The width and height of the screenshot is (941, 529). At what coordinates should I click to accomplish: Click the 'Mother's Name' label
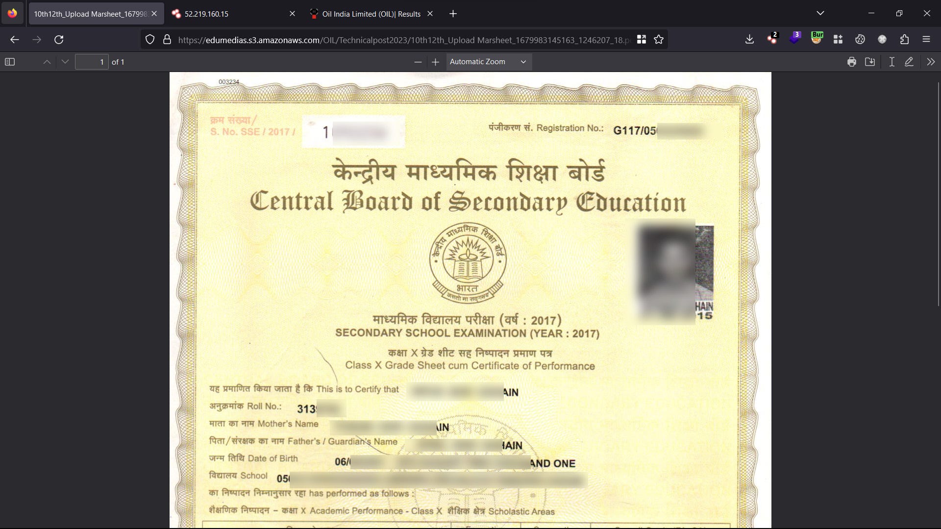(x=288, y=424)
